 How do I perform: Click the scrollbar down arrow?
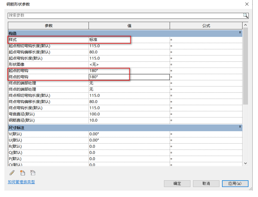246,163
